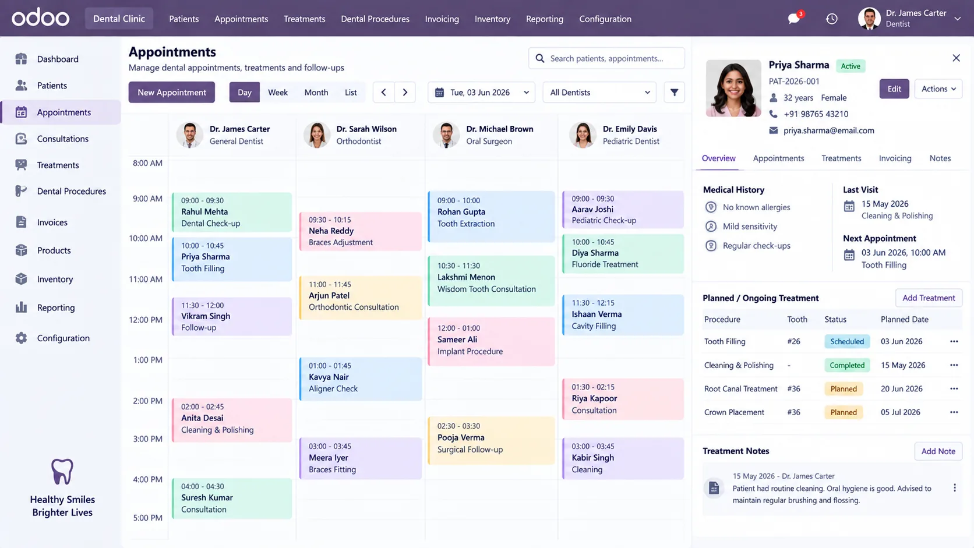Click priya.sharma@email.com address
The height and width of the screenshot is (548, 974).
828,130
